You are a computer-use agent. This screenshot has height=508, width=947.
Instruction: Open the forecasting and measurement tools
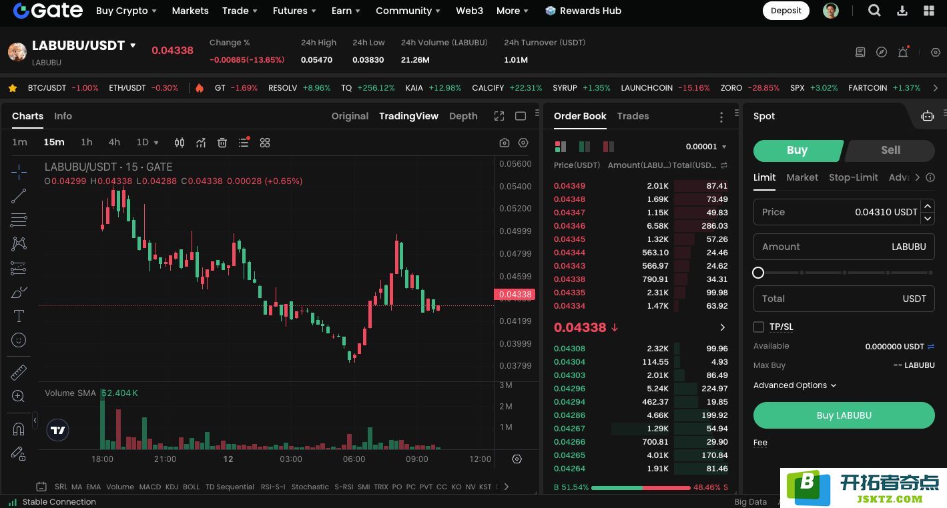[x=19, y=268]
